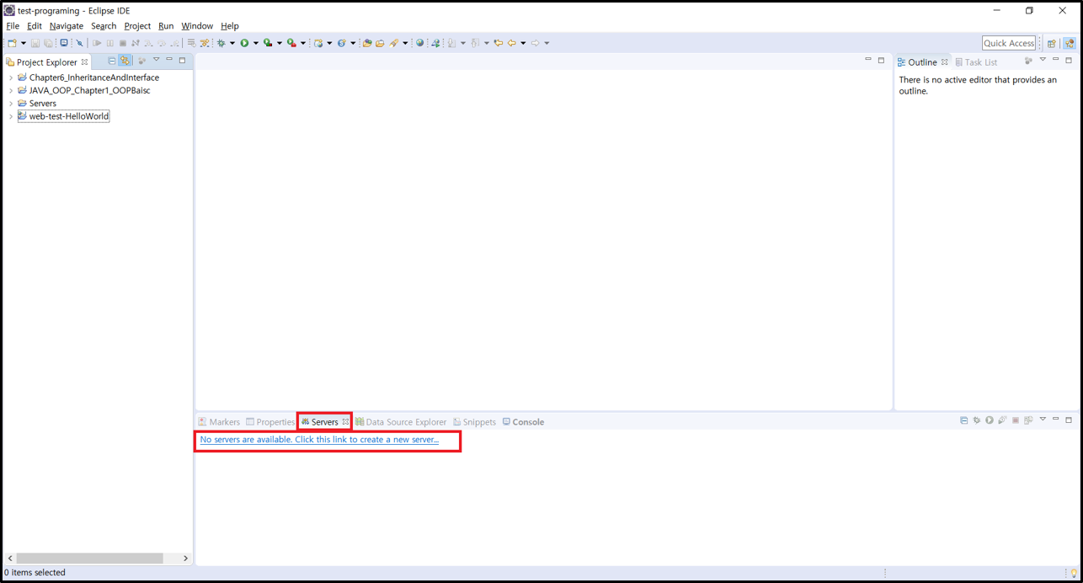
Task: Open the Outline view menu triangle
Action: (x=1043, y=60)
